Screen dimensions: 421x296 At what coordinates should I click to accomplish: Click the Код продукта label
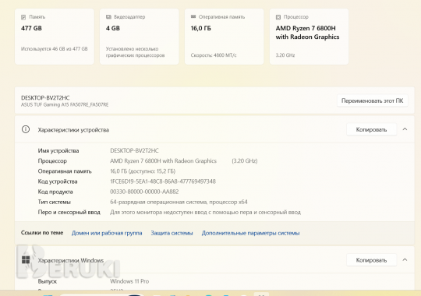pyautogui.click(x=55, y=192)
